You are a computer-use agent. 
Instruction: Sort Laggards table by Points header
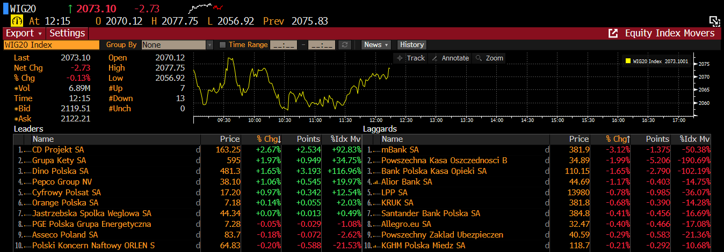(651, 139)
